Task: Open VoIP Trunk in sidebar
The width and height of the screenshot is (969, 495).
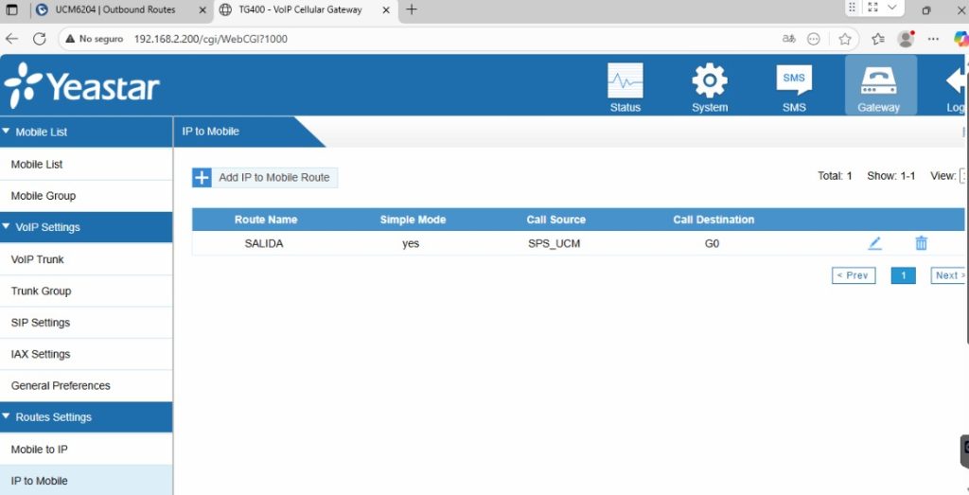Action: tap(38, 259)
